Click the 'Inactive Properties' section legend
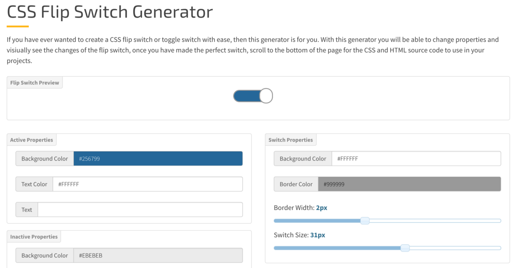Image resolution: width=513 pixels, height=268 pixels. (34, 237)
